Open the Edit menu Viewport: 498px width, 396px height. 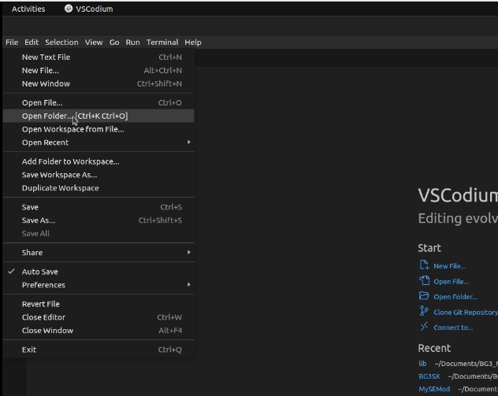click(32, 43)
